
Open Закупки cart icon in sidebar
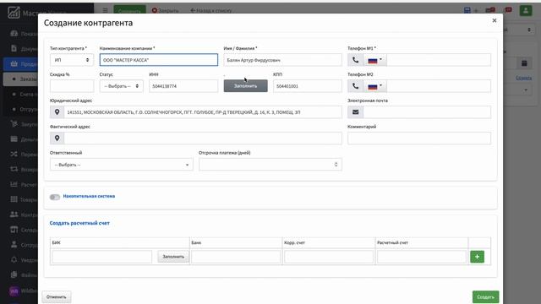(14, 124)
